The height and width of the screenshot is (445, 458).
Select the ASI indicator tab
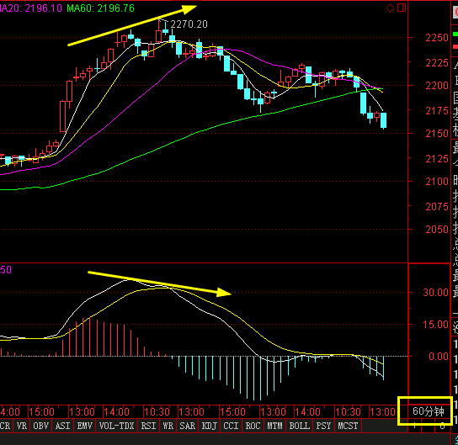pos(63,426)
